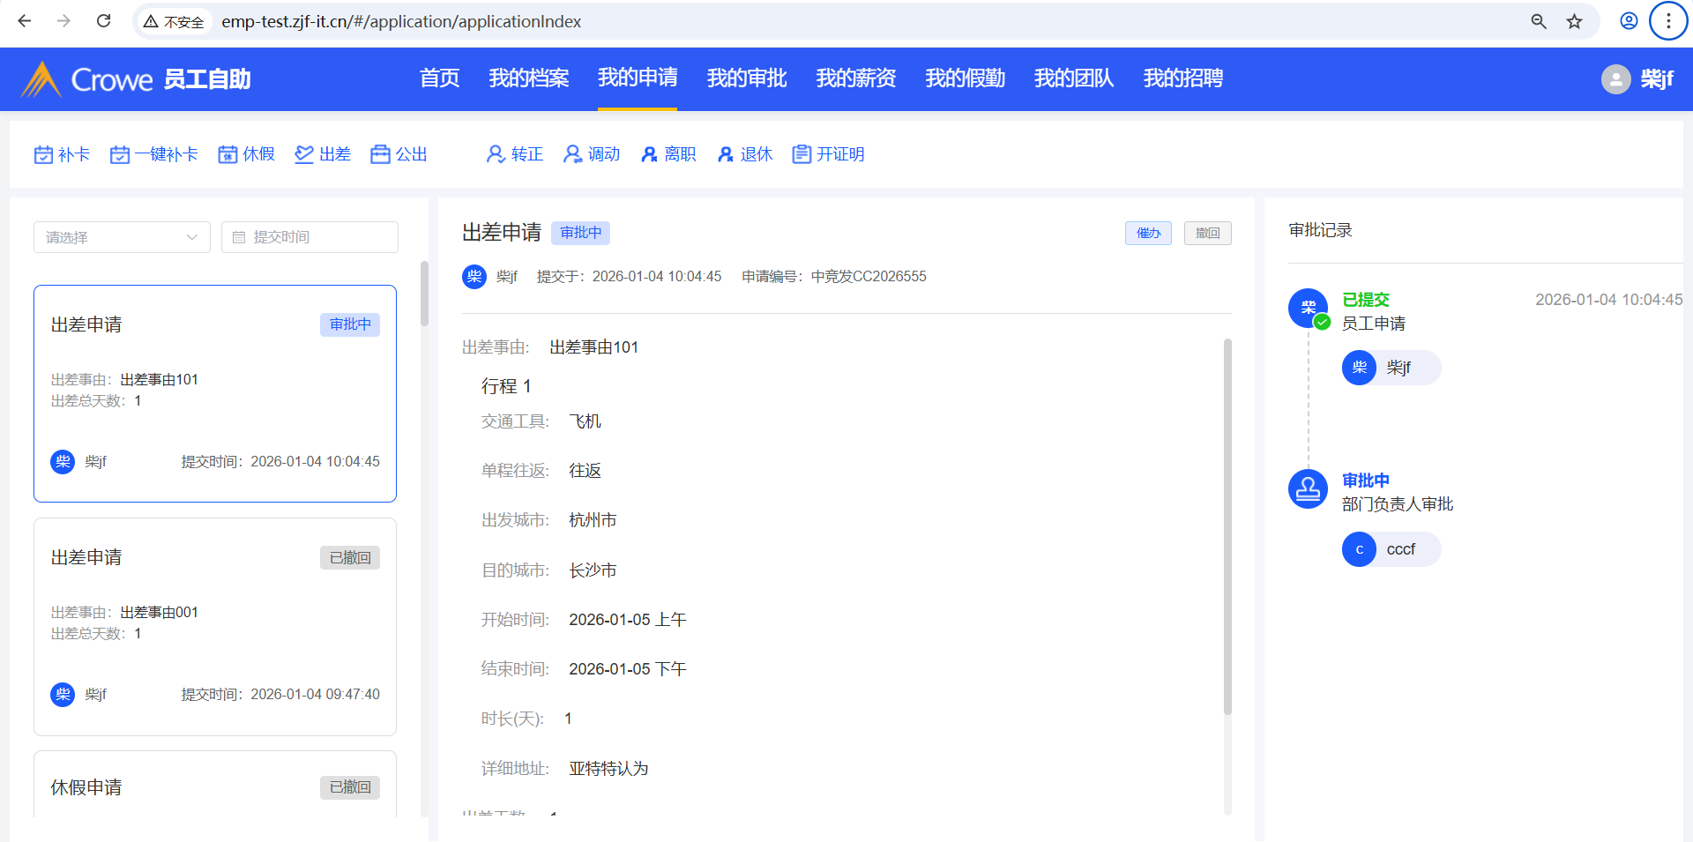The height and width of the screenshot is (842, 1693).
Task: Start a 出差 business trip application
Action: [x=304, y=154]
